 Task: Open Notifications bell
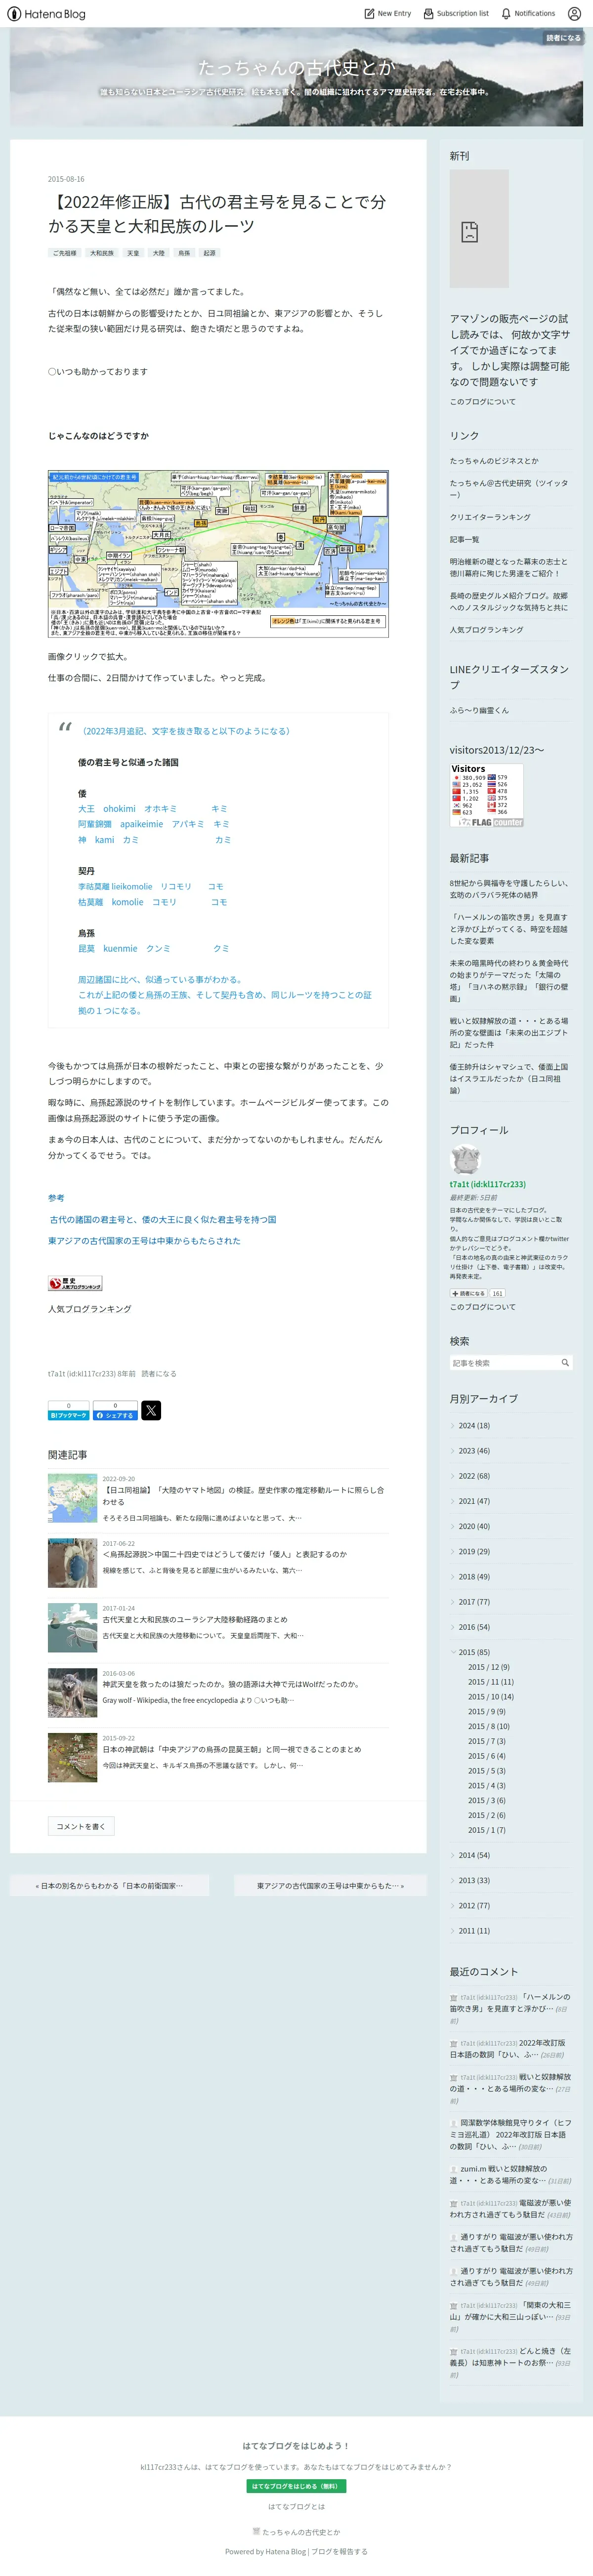pos(528,14)
